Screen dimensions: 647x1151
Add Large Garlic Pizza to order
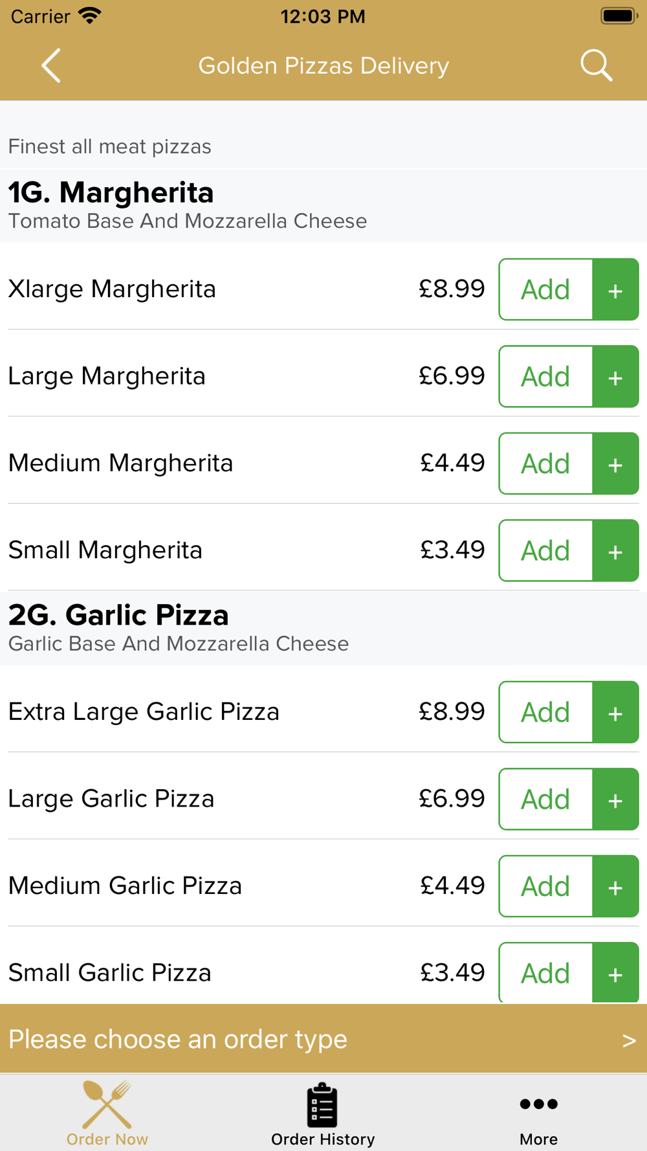click(x=546, y=799)
